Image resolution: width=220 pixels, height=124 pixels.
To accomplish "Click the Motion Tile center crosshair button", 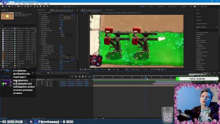I will tap(61, 62).
